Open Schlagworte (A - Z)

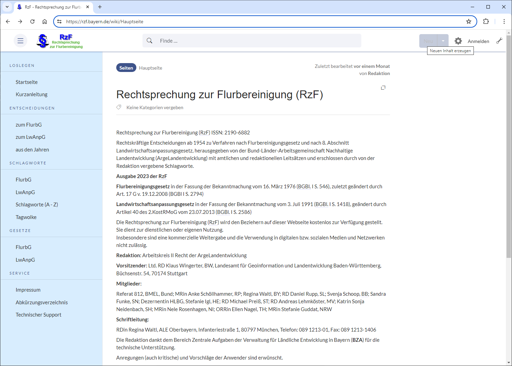pyautogui.click(x=37, y=205)
